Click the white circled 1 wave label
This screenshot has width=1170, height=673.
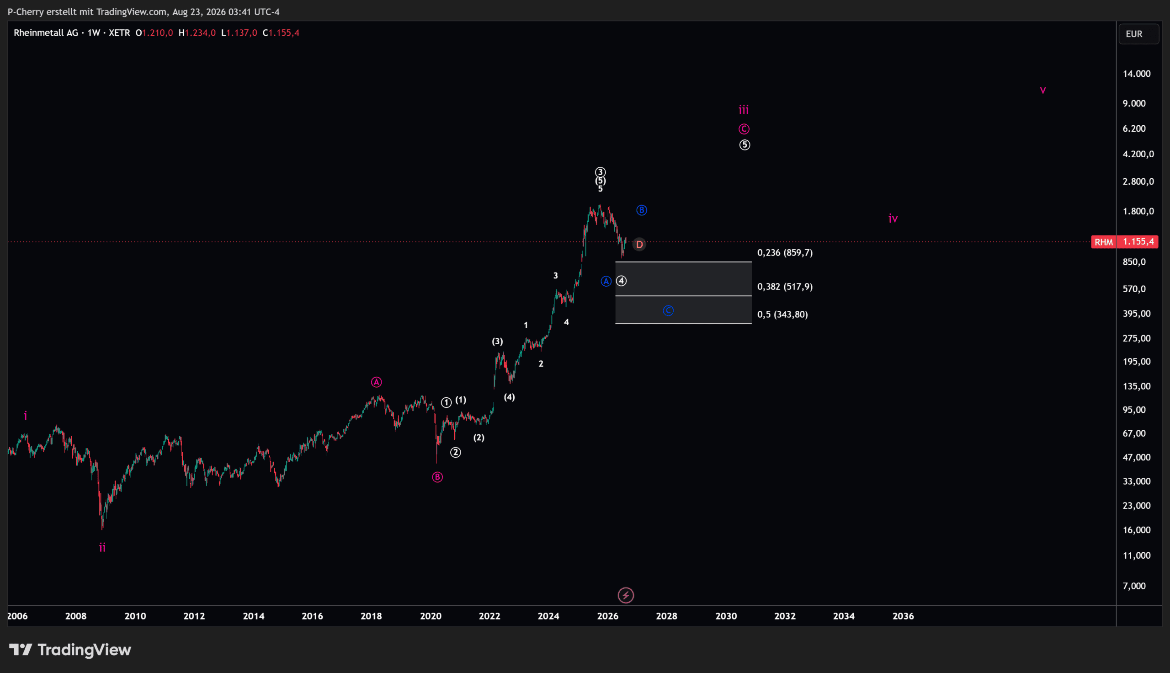coord(446,403)
